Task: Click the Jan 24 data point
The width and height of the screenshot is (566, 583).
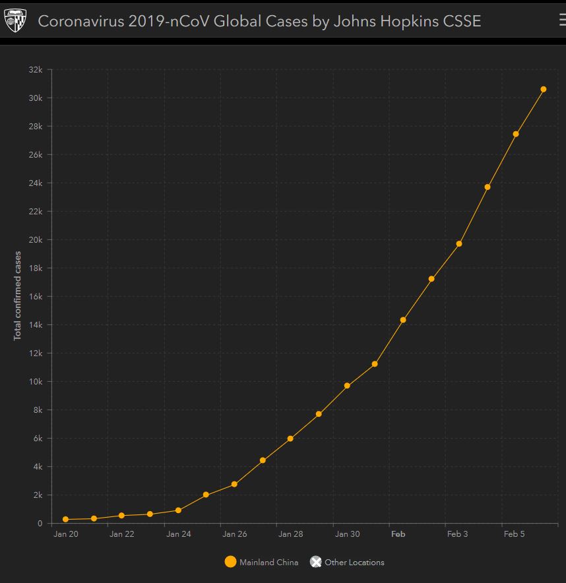Action: pos(178,510)
